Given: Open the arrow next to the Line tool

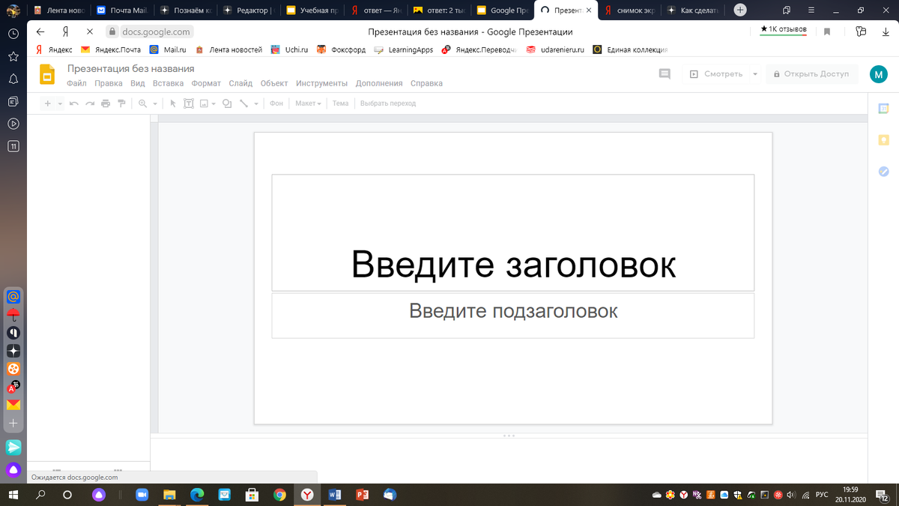Looking at the screenshot, I should [x=255, y=103].
